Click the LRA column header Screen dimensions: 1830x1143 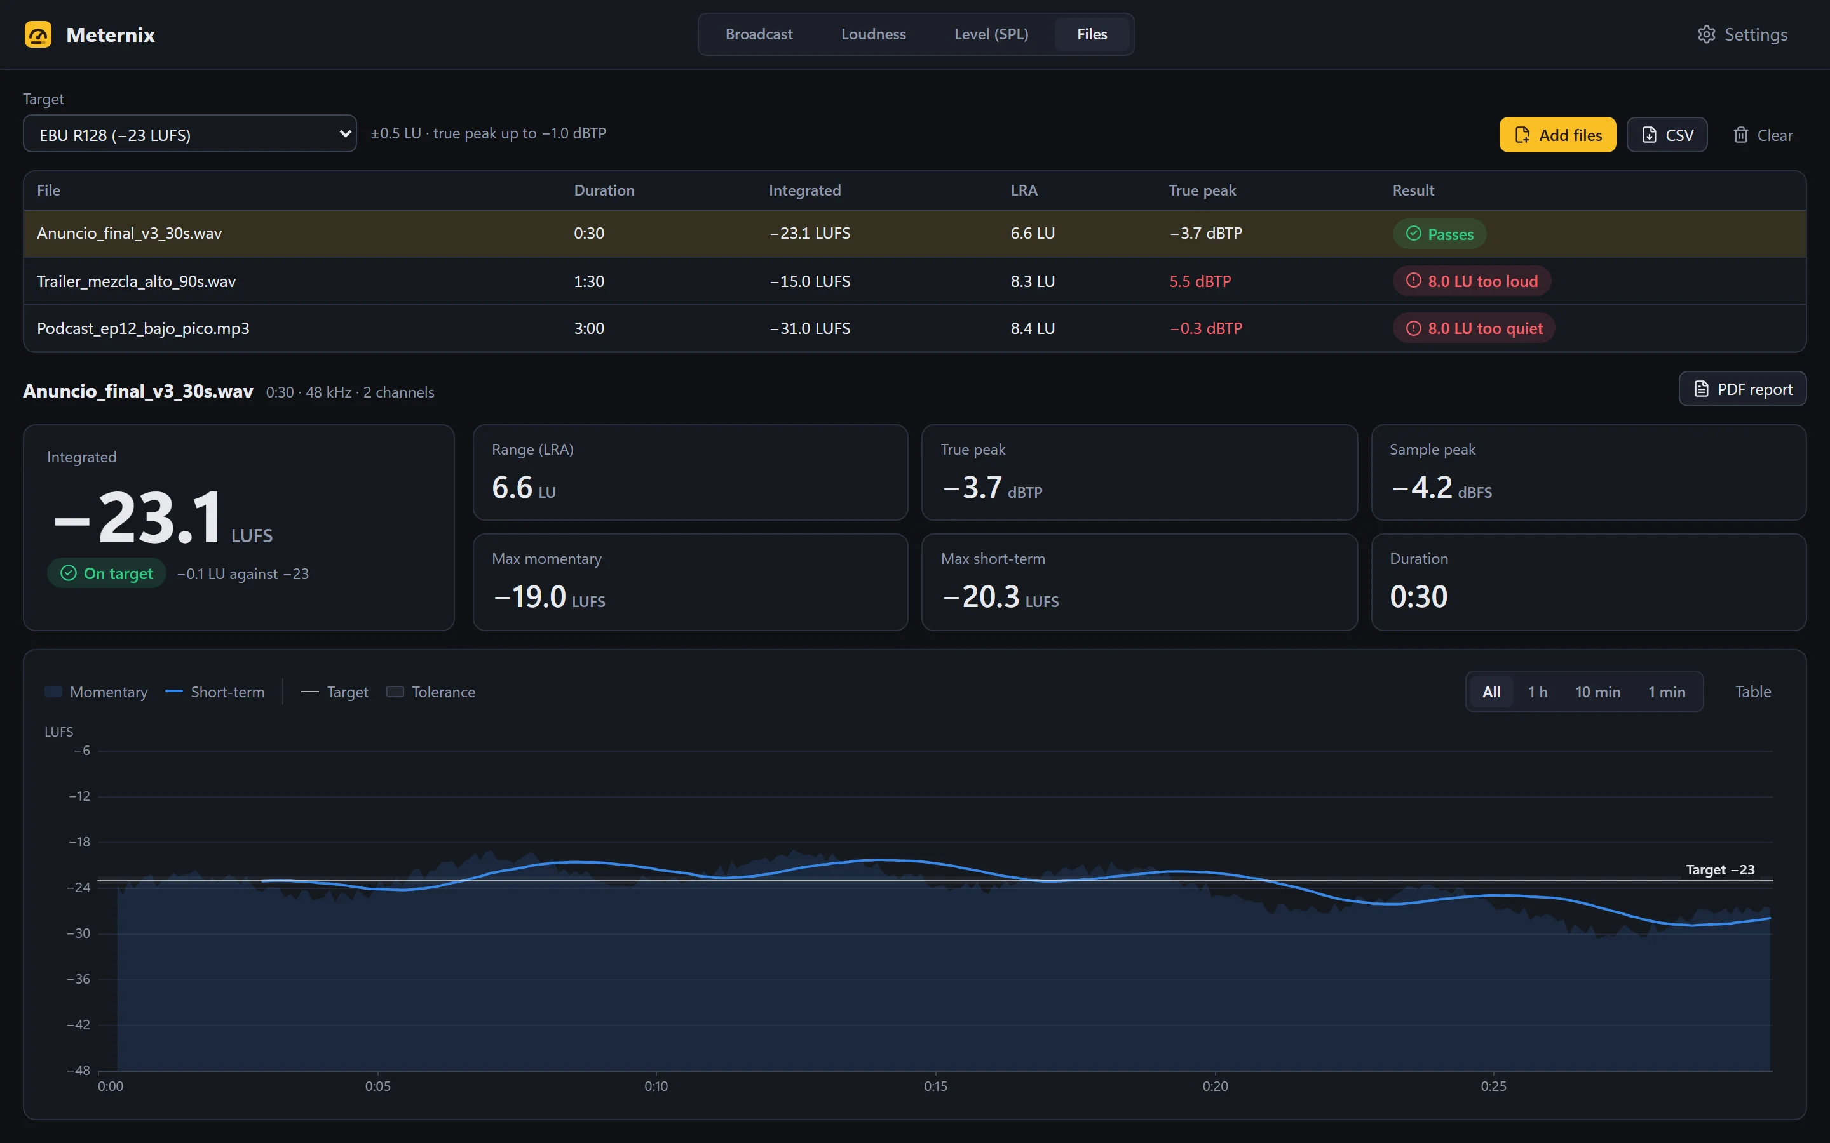point(1024,190)
